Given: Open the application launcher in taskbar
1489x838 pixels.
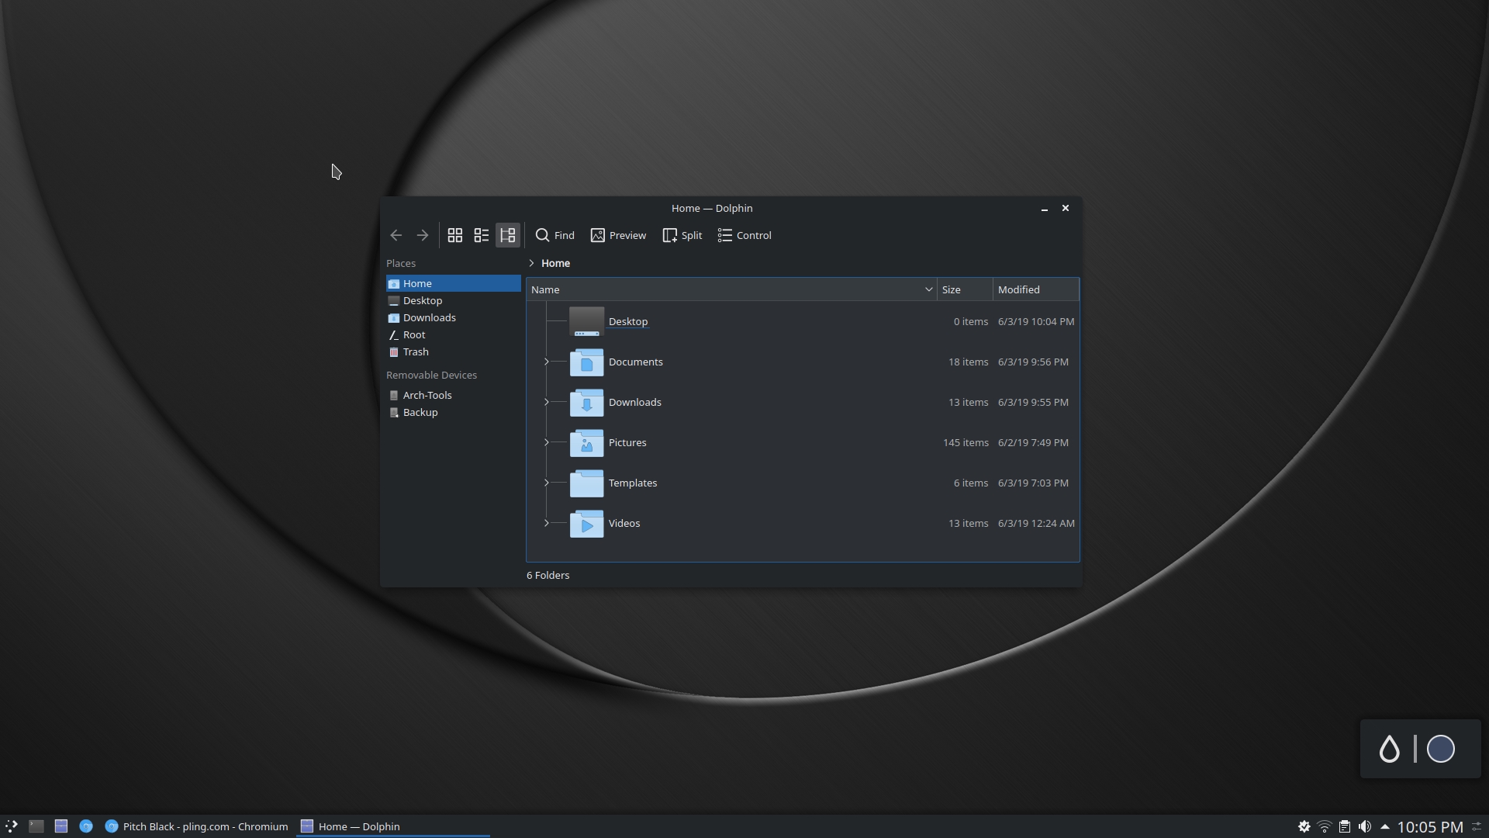Looking at the screenshot, I should tap(12, 826).
